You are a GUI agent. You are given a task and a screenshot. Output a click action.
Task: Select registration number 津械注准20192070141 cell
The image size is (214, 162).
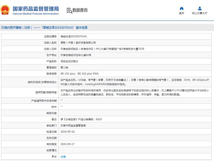[x=74, y=36]
